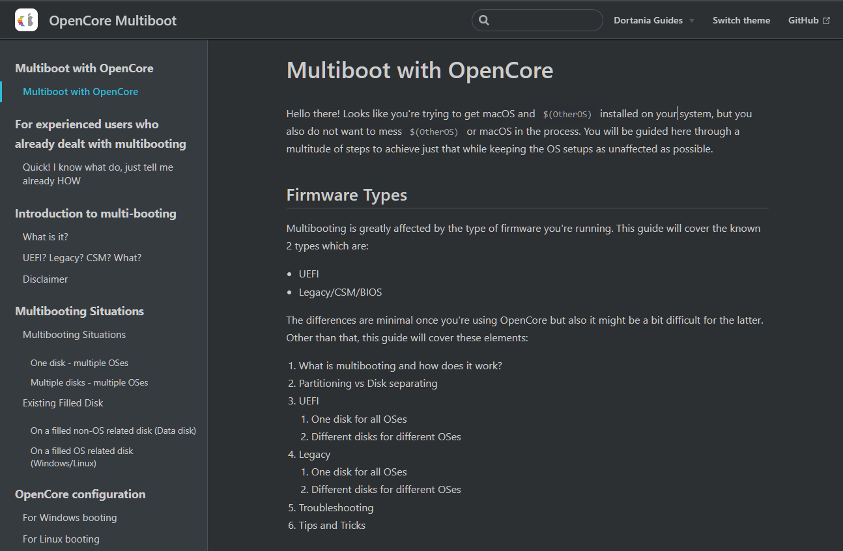
Task: Click 'What is multibooting and how' item
Action: click(x=401, y=366)
